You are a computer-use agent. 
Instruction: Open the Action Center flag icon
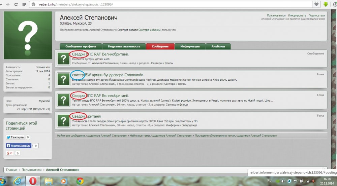296,181
